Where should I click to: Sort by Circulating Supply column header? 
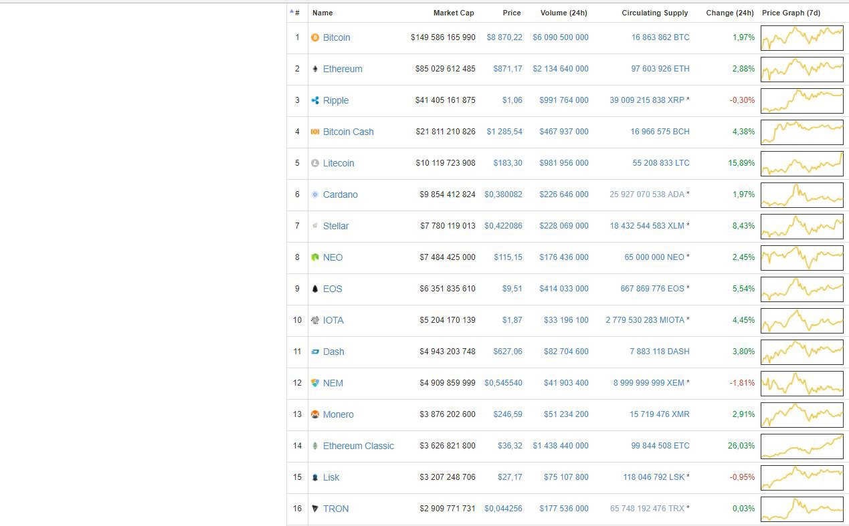pos(655,13)
